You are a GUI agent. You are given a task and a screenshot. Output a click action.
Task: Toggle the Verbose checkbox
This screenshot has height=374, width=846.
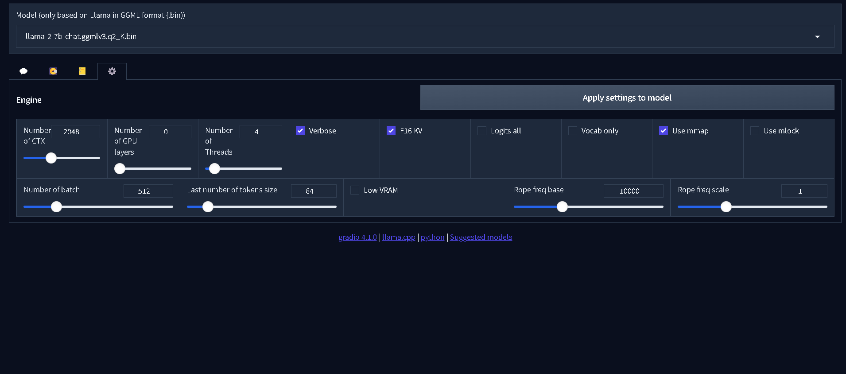pyautogui.click(x=300, y=131)
